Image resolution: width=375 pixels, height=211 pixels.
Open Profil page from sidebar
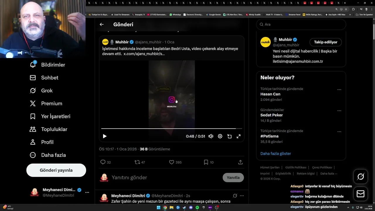42,142
